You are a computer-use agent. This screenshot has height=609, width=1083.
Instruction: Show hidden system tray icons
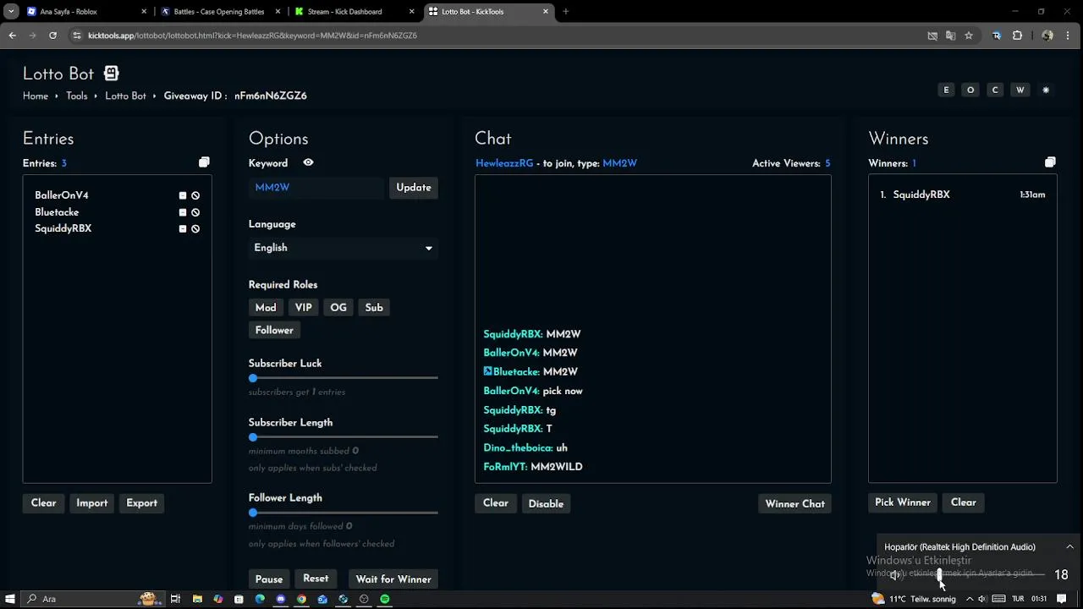[x=970, y=599]
